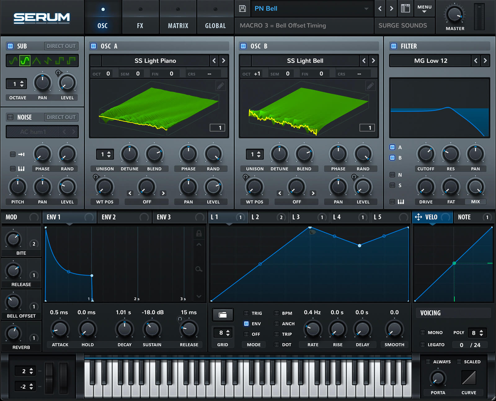Click the VELO drag-assign crosshair icon
Screen dimensions: 496x401
click(x=418, y=217)
